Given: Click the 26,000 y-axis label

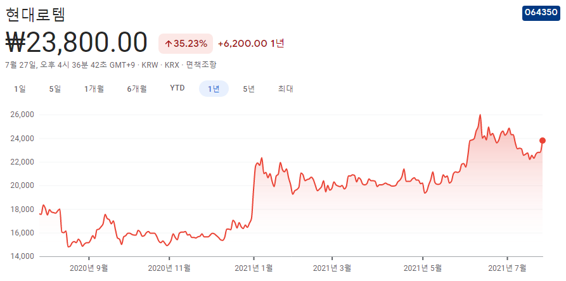Looking at the screenshot, I should [23, 115].
